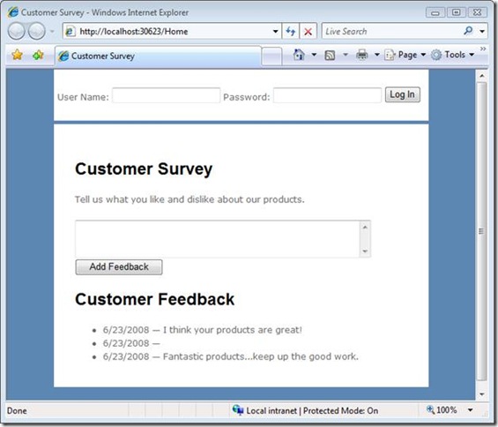This screenshot has width=498, height=427.
Task: Focus the Password input field
Action: (x=327, y=95)
